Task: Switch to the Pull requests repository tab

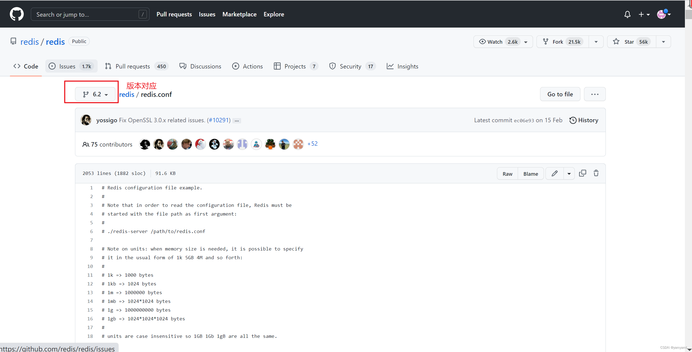Action: (x=133, y=66)
